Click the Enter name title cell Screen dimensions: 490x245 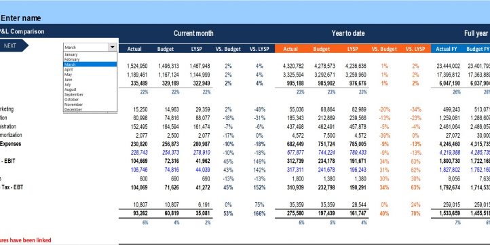pos(20,18)
